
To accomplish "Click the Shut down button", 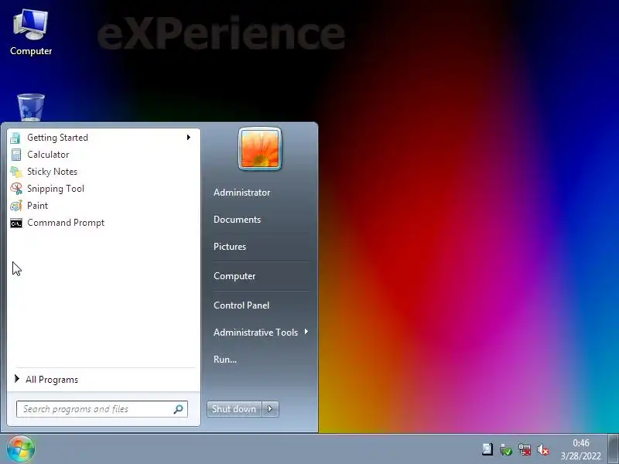I will 234,409.
